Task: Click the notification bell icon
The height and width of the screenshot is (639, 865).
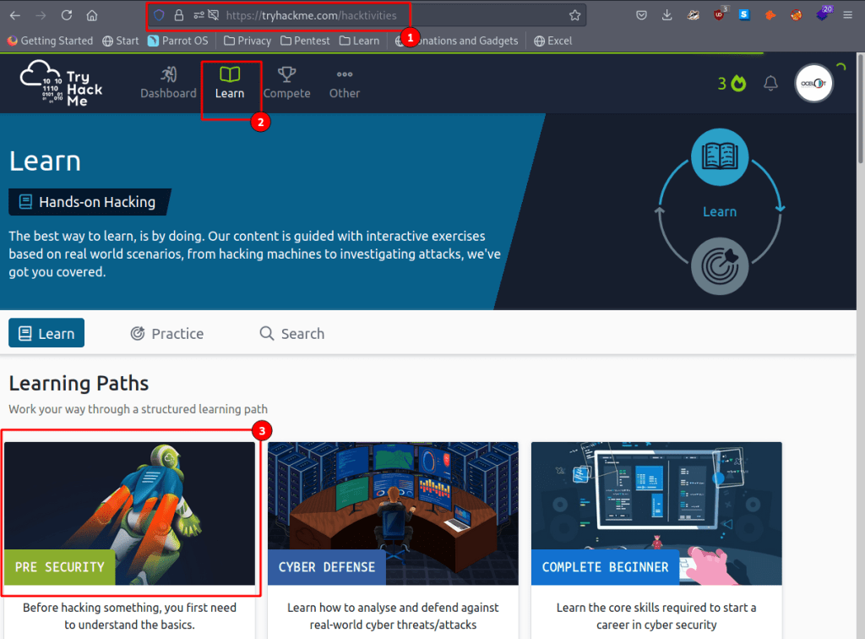Action: pos(770,83)
